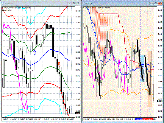The image size is (164, 123).
Task: Open the triangle menu beside USDJPY,H1 symbol label
Action: pos(84,8)
